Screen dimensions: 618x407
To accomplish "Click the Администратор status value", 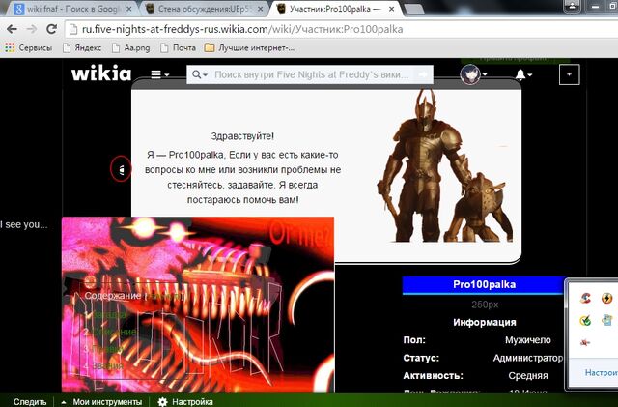I will point(528,358).
